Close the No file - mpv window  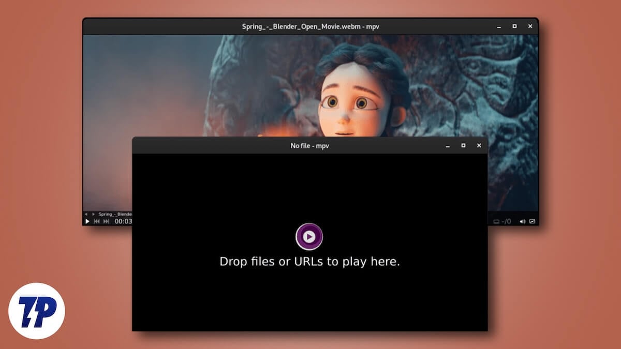[479, 146]
